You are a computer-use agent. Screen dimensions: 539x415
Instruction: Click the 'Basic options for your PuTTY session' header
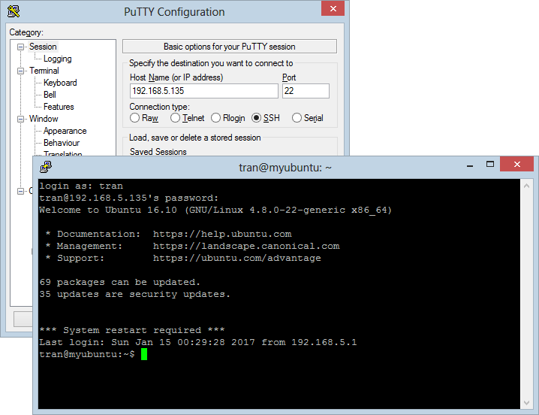tap(229, 47)
